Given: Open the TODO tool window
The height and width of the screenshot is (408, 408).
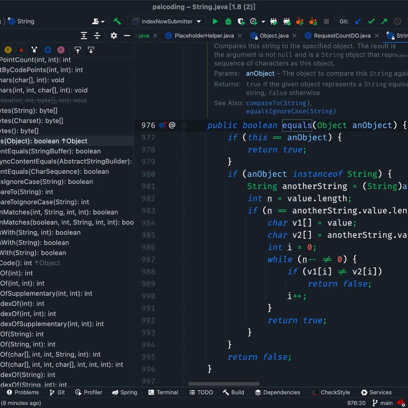Looking at the screenshot, I should tap(201, 392).
